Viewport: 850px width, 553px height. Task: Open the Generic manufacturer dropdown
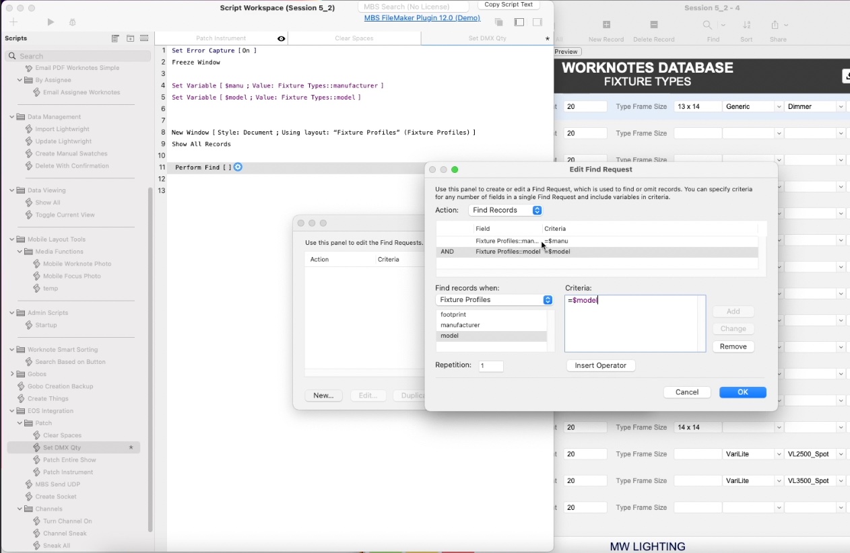[x=778, y=107]
